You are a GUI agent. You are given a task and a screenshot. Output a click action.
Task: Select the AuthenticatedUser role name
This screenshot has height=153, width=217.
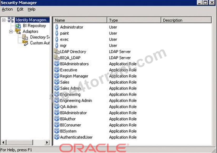pos(76,137)
